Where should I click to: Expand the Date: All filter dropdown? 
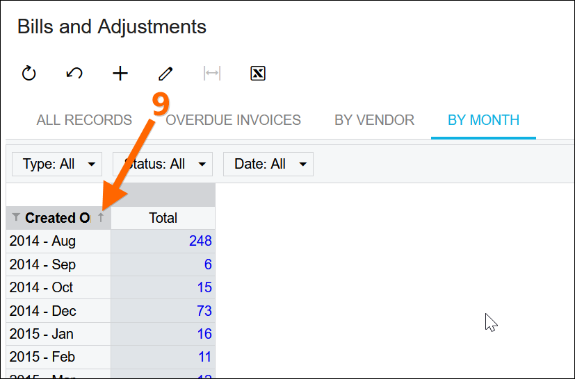[268, 165]
